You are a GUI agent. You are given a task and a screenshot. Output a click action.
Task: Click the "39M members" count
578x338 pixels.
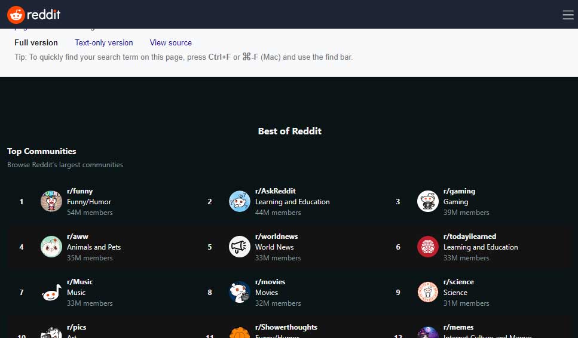(x=466, y=213)
